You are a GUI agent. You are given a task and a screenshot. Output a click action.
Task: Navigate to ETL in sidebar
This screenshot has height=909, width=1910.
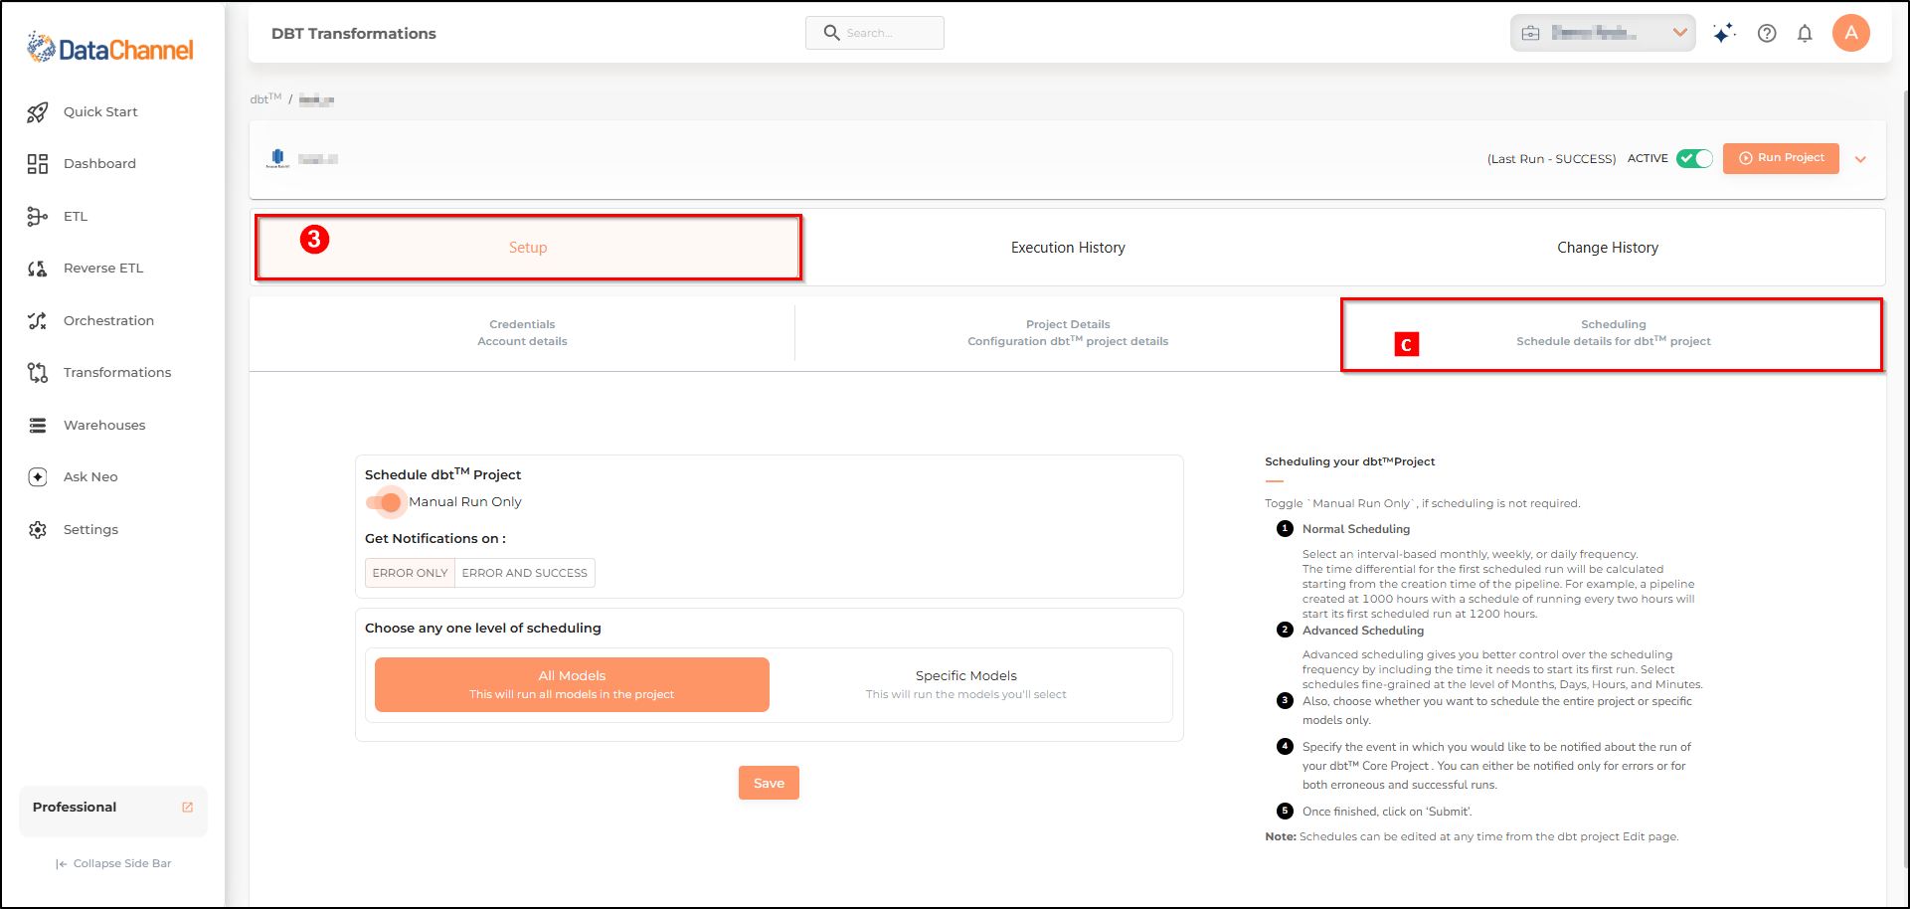[x=76, y=217]
